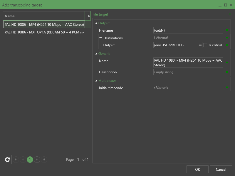Minimize the Add transcoding target dialog
The width and height of the screenshot is (235, 176).
[220, 5]
